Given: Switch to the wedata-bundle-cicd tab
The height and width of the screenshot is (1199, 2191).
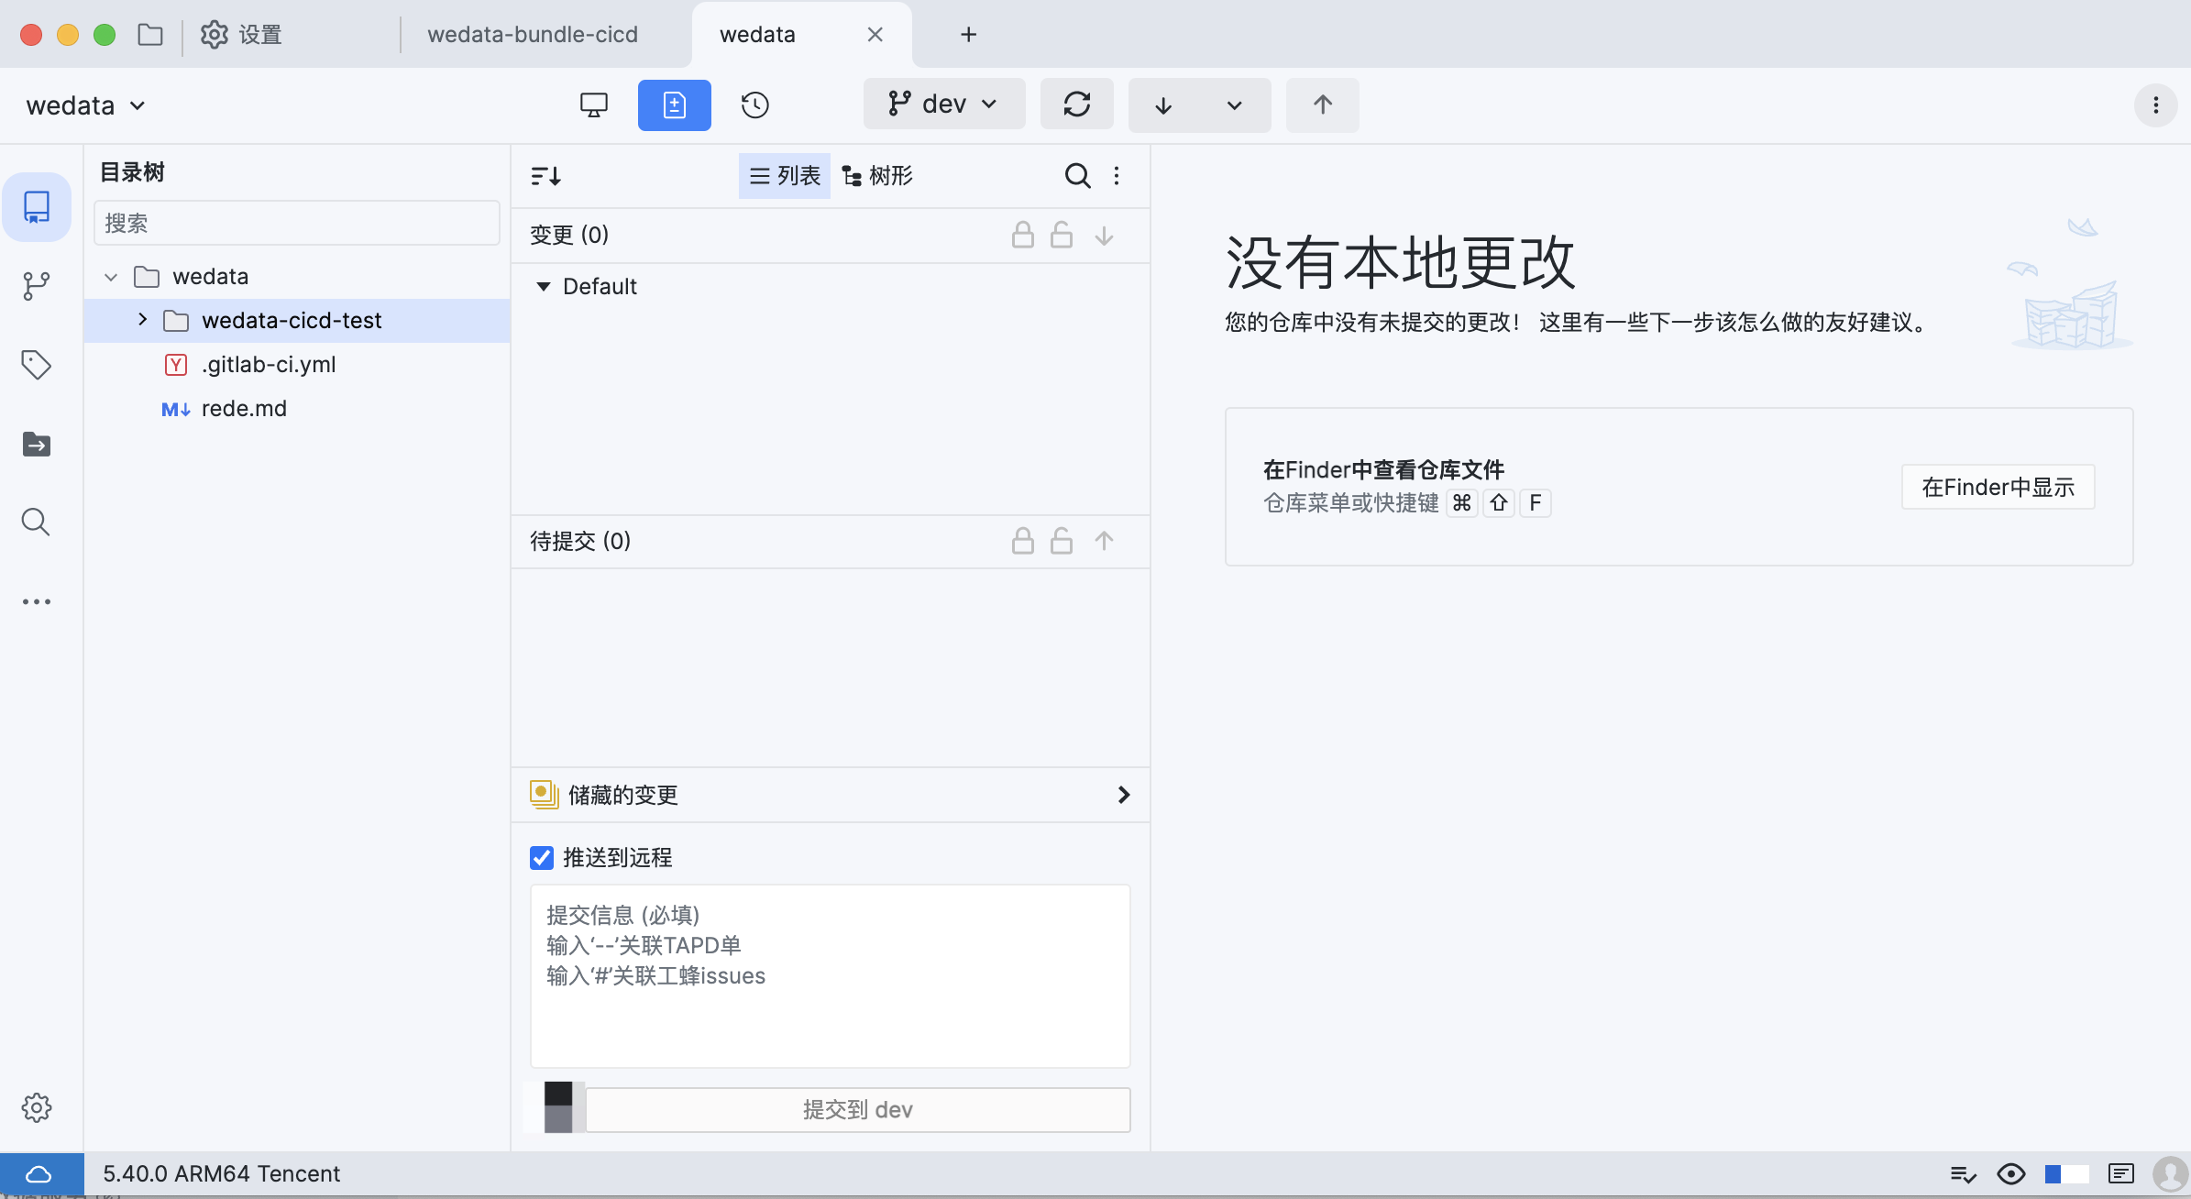Looking at the screenshot, I should (532, 34).
